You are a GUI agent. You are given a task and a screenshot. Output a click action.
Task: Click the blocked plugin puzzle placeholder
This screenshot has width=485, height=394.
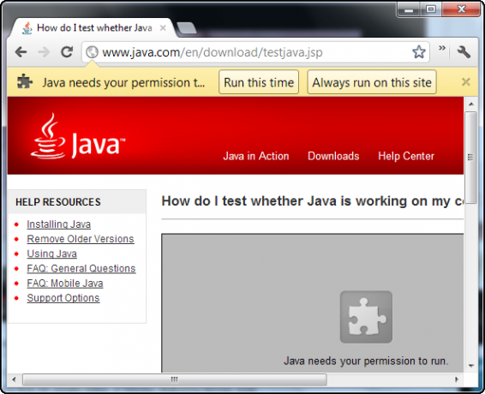point(366,317)
